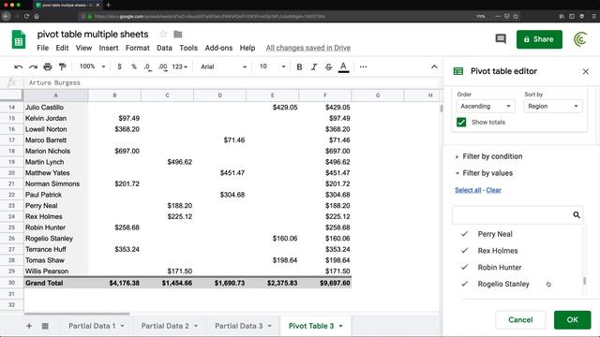This screenshot has width=600, height=337.
Task: Open a new browser tab
Action: pyautogui.click(x=109, y=5)
